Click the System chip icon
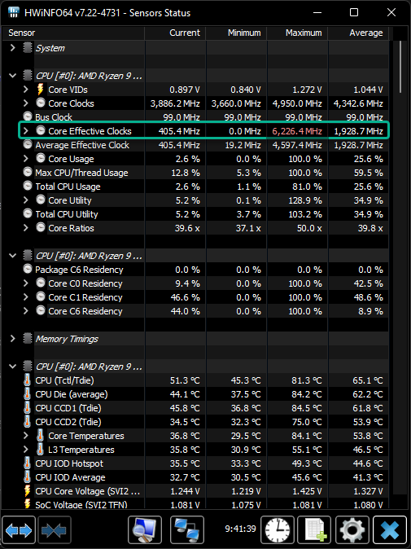The height and width of the screenshot is (549, 411). point(28,47)
